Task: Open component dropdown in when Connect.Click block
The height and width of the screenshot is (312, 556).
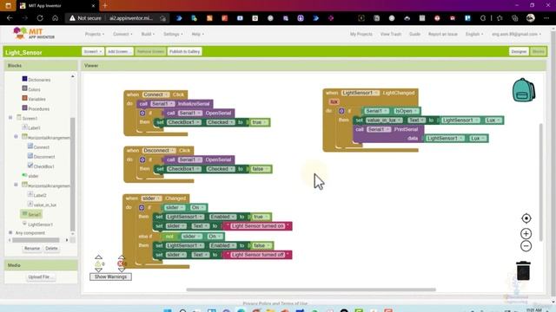Action: pyautogui.click(x=156, y=94)
